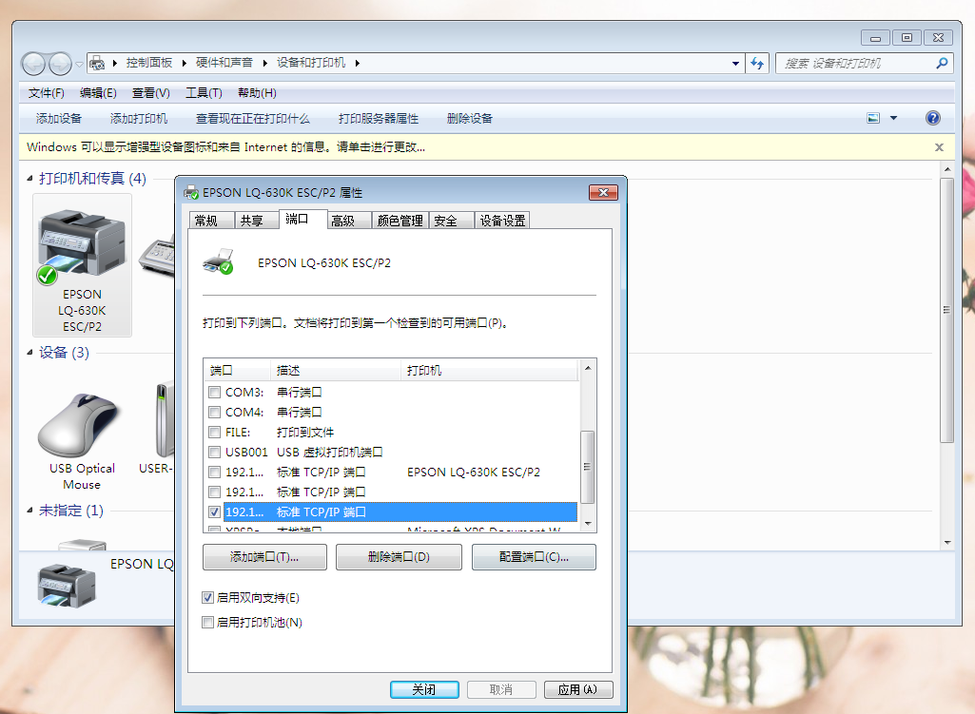The image size is (975, 714).
Task: Click the 添加端口(T)... button
Action: pos(264,557)
